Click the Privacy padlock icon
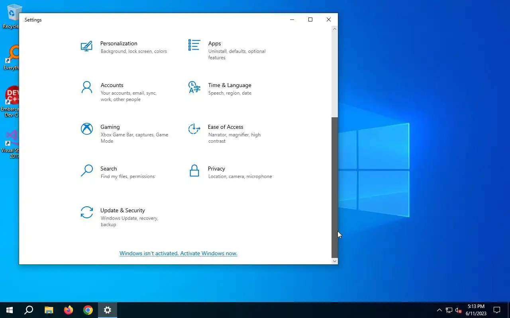The width and height of the screenshot is (510, 318). click(194, 171)
